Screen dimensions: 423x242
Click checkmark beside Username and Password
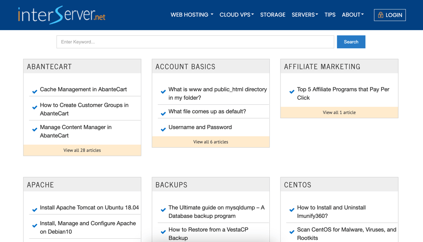point(163,129)
